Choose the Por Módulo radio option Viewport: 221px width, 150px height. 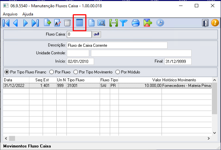click(x=128, y=72)
